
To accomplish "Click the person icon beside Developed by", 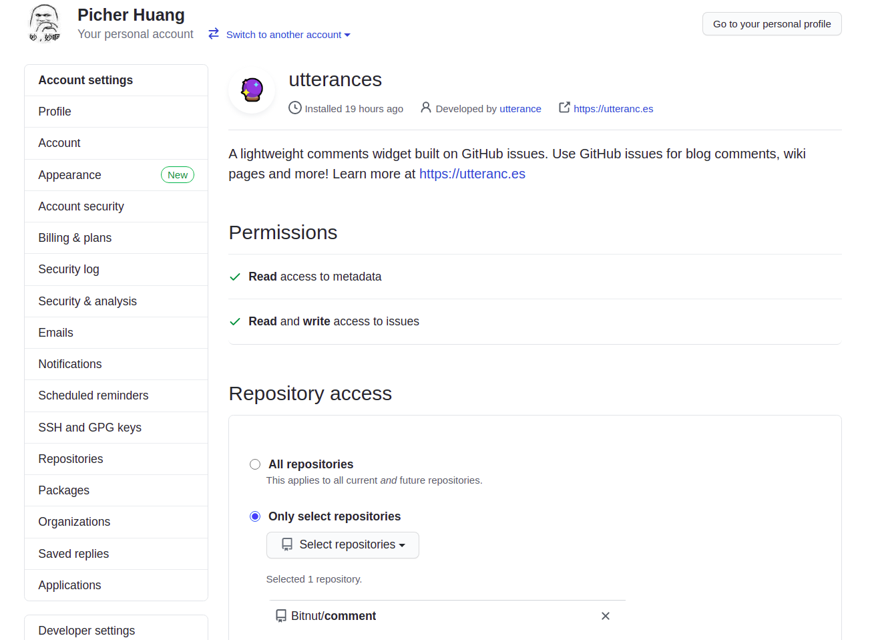I will [x=426, y=107].
